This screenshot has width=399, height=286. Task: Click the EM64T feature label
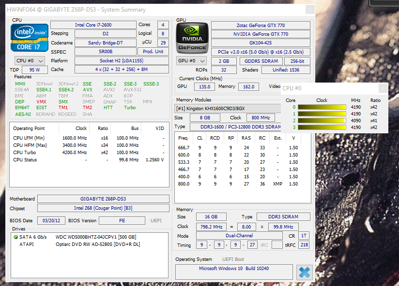click(22, 108)
